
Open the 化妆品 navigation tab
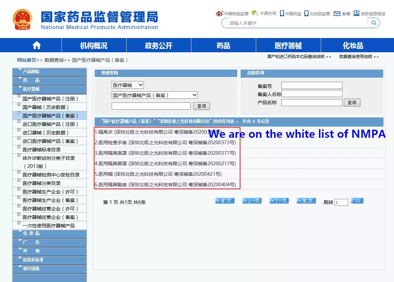pos(353,45)
